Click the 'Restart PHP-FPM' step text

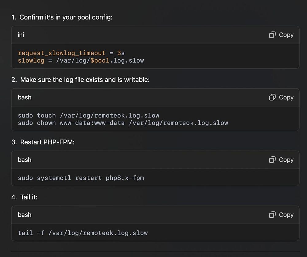tap(47, 142)
